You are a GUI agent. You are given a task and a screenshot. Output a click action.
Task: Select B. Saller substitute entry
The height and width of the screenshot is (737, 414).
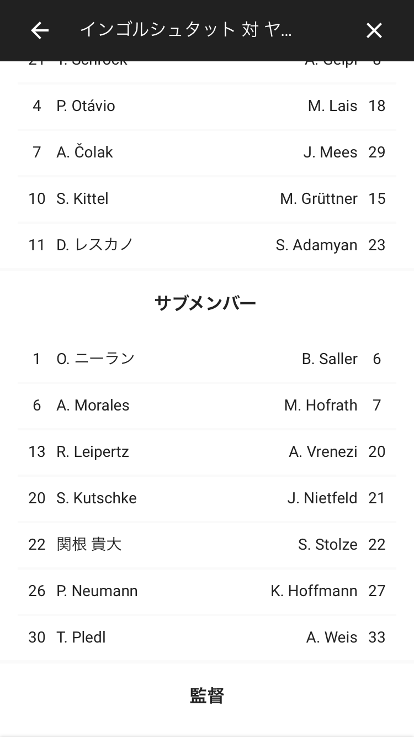point(330,359)
